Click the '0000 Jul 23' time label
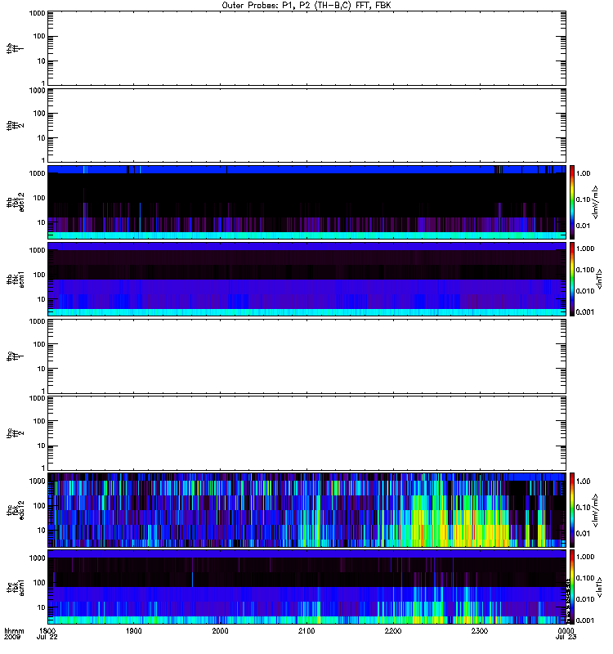The height and width of the screenshot is (654, 613). pos(566,634)
